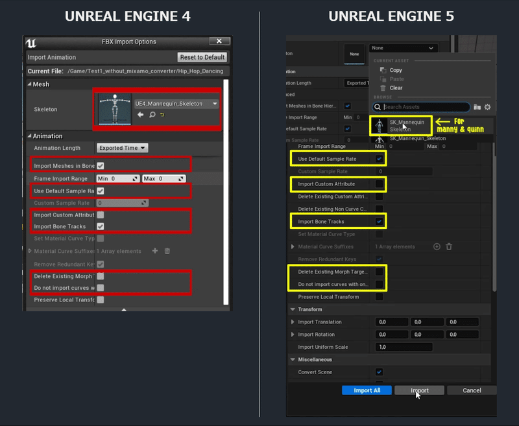519x426 pixels.
Task: Click the Import All button
Action: coord(367,390)
